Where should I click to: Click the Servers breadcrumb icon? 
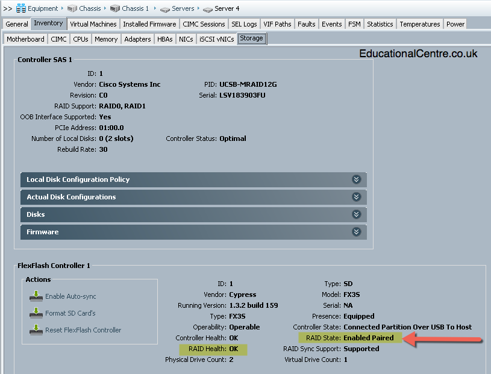[x=164, y=10]
